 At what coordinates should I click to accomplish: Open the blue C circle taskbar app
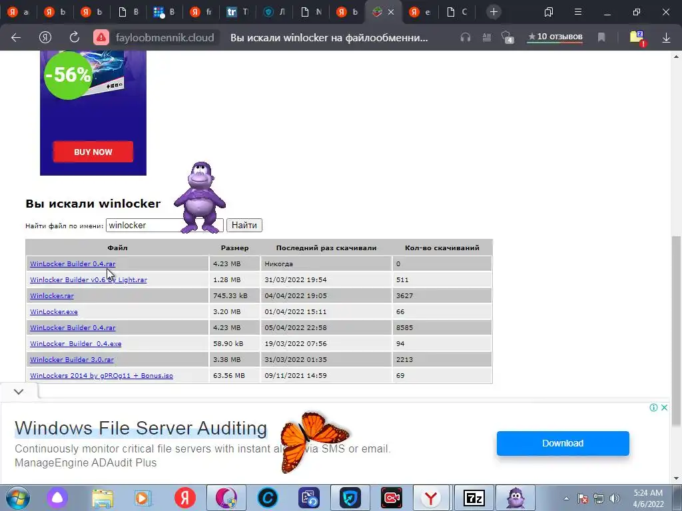pyautogui.click(x=268, y=498)
